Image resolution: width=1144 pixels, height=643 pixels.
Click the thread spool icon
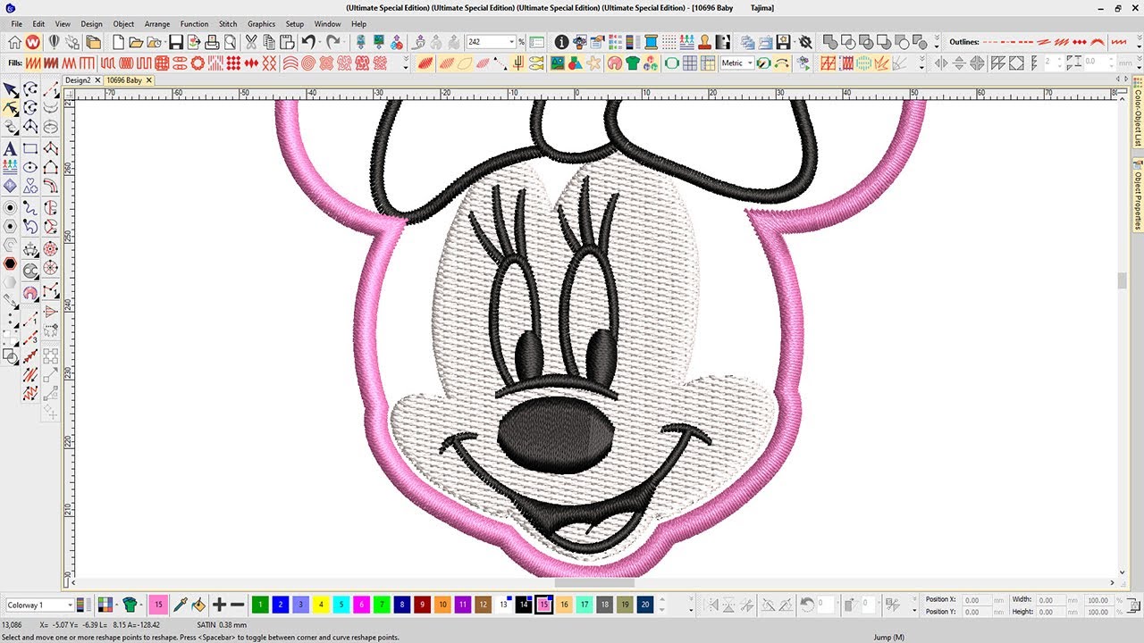[x=651, y=42]
